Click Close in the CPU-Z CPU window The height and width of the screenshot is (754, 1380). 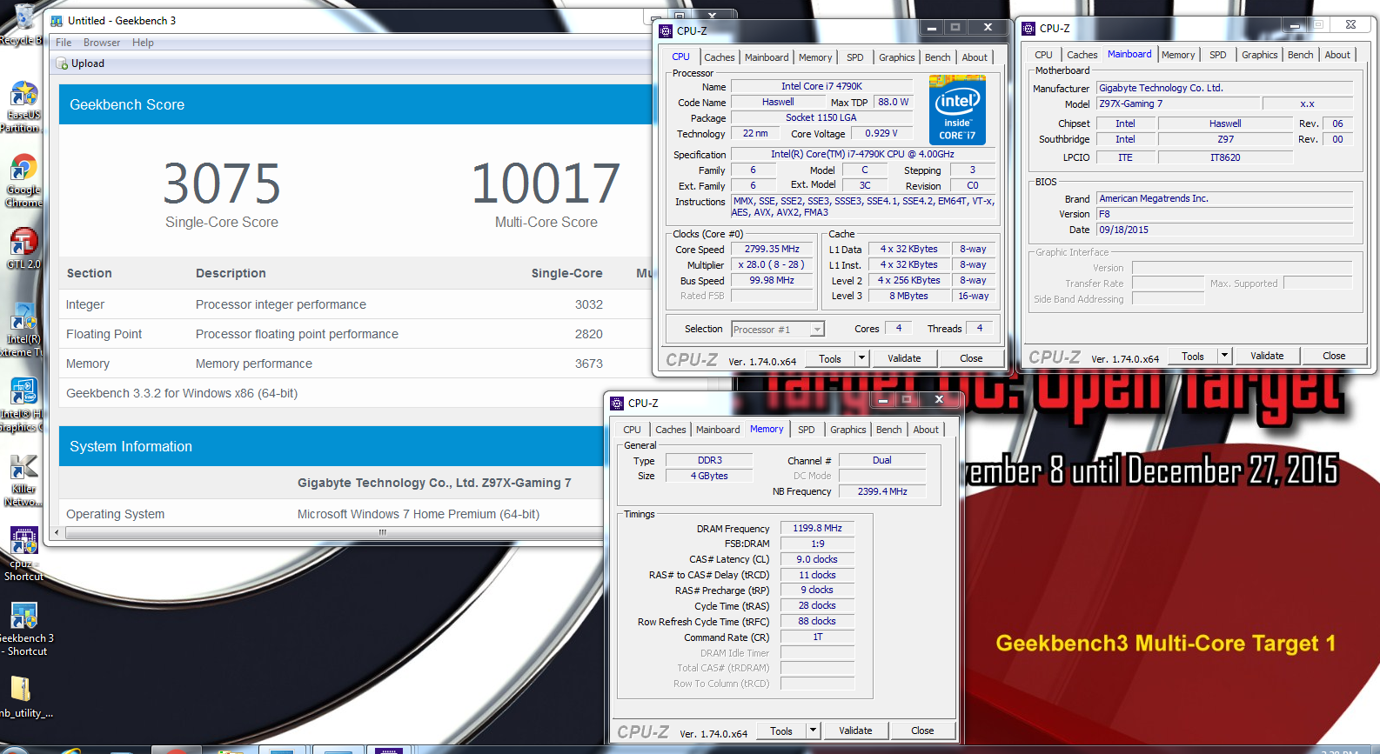(x=971, y=358)
